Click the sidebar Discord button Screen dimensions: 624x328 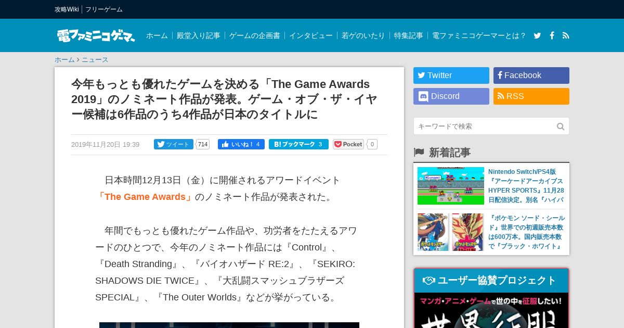pyautogui.click(x=451, y=96)
